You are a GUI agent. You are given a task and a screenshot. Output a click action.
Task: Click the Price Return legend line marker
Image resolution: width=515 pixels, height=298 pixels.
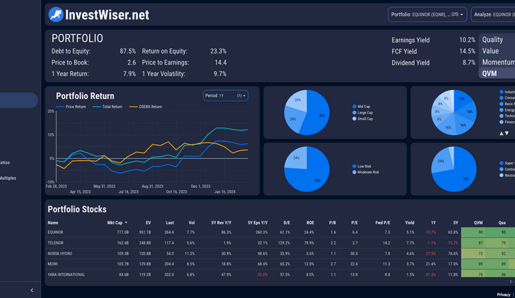click(60, 107)
